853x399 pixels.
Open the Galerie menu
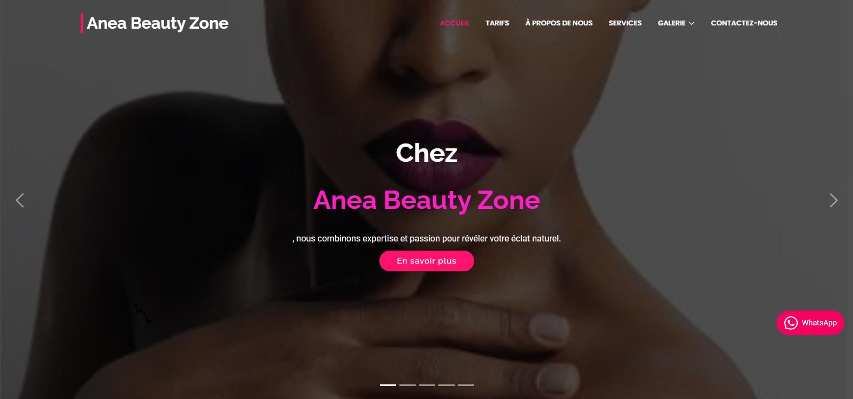click(x=672, y=23)
